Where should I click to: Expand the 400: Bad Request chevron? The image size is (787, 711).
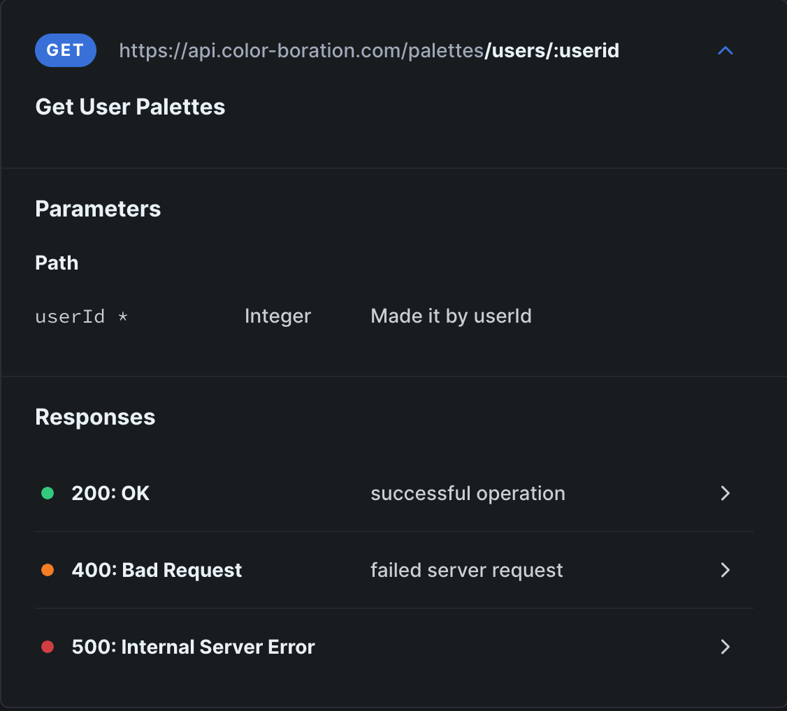pyautogui.click(x=725, y=570)
